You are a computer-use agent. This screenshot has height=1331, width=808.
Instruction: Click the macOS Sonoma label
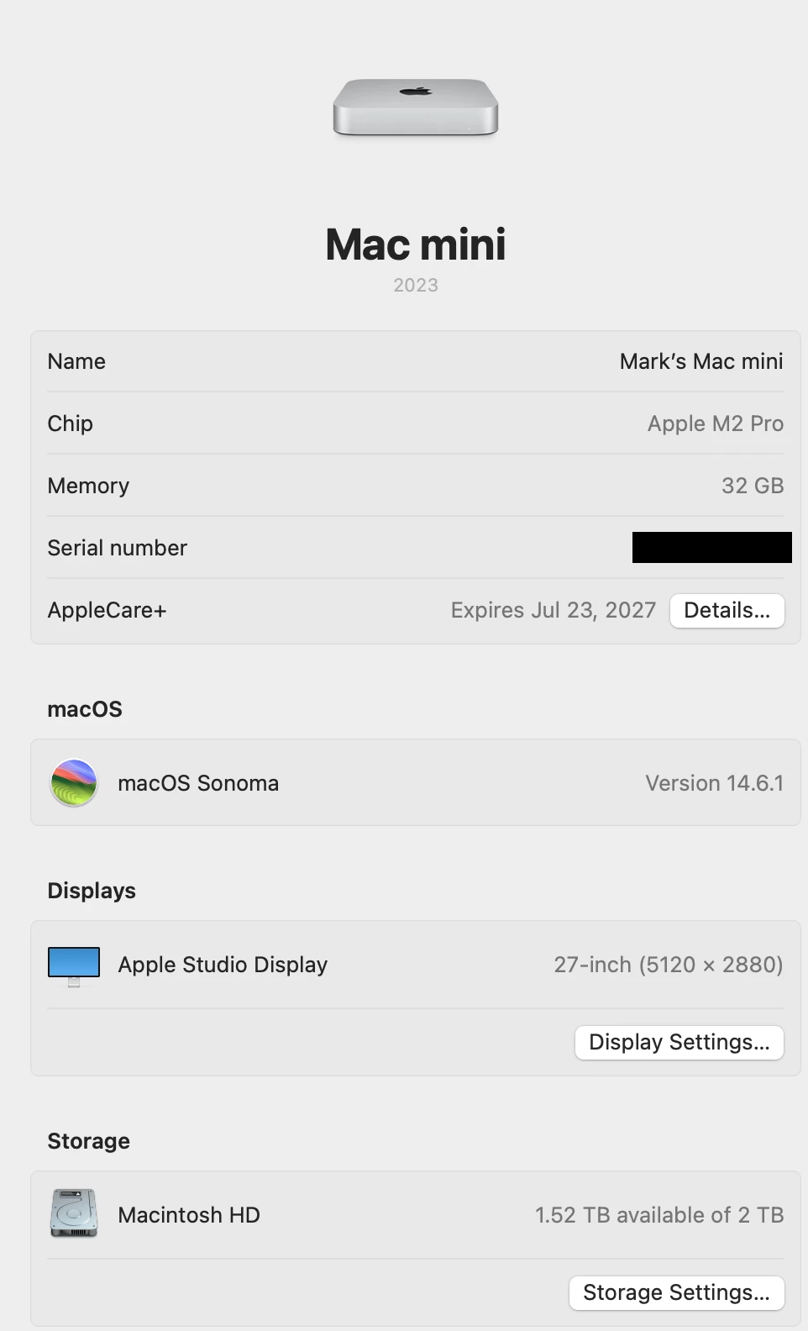coord(198,783)
